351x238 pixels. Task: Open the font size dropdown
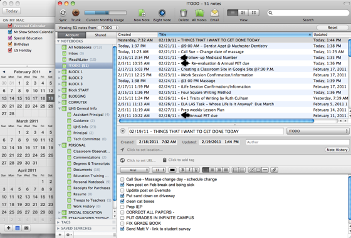coord(159,170)
